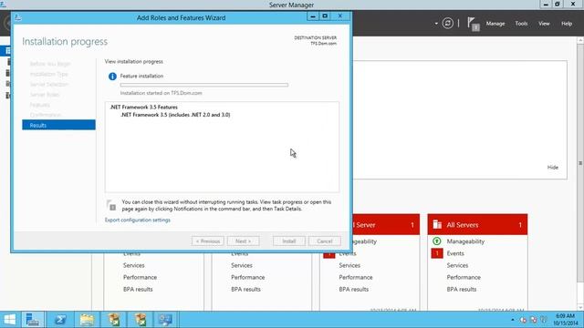Image resolution: width=584 pixels, height=328 pixels.
Task: Click Services in the second role tile
Action: click(x=242, y=265)
